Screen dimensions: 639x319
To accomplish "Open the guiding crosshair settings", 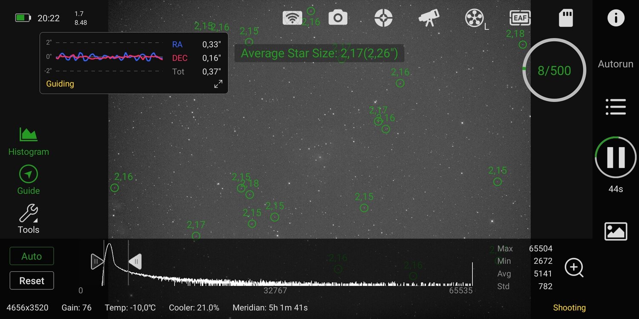I will pyautogui.click(x=383, y=17).
